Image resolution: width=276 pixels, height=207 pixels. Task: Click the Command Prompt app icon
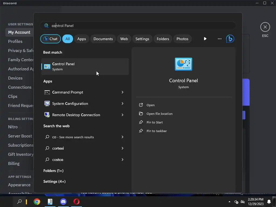(47, 92)
